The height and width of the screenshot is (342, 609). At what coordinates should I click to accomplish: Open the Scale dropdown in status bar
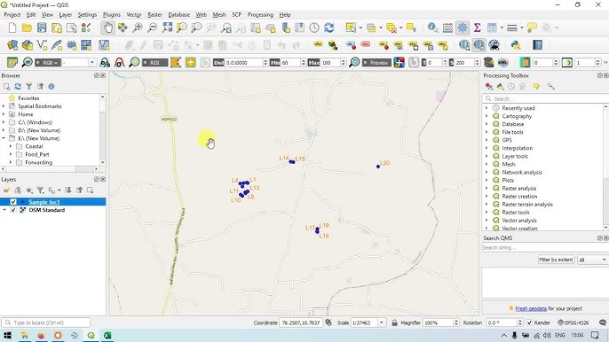(382, 323)
